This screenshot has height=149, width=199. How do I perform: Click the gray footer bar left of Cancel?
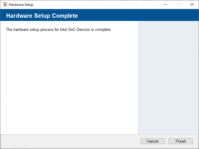70,141
